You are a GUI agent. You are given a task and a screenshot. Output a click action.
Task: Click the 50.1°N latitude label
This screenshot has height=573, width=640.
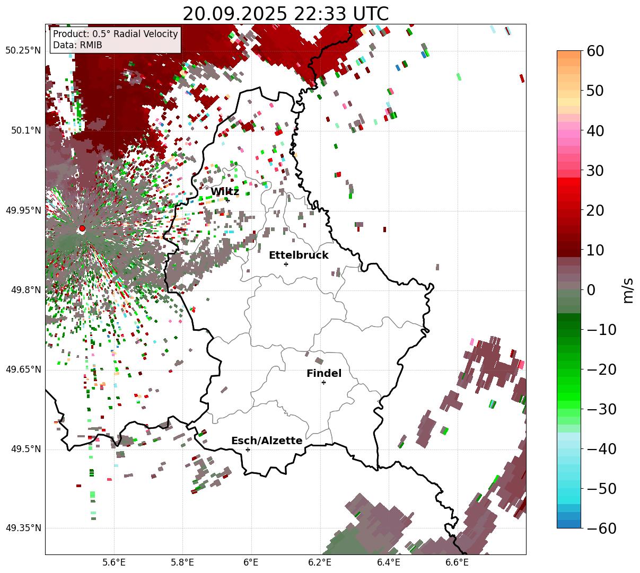pos(25,130)
